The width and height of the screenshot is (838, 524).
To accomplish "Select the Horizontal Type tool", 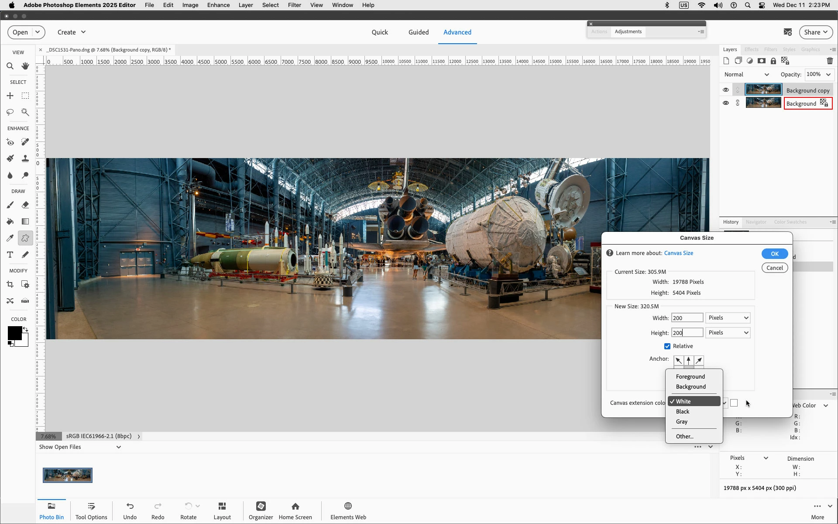I will coord(10,255).
